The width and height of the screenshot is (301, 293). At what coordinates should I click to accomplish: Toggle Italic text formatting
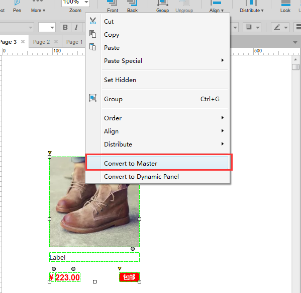[76, 27]
